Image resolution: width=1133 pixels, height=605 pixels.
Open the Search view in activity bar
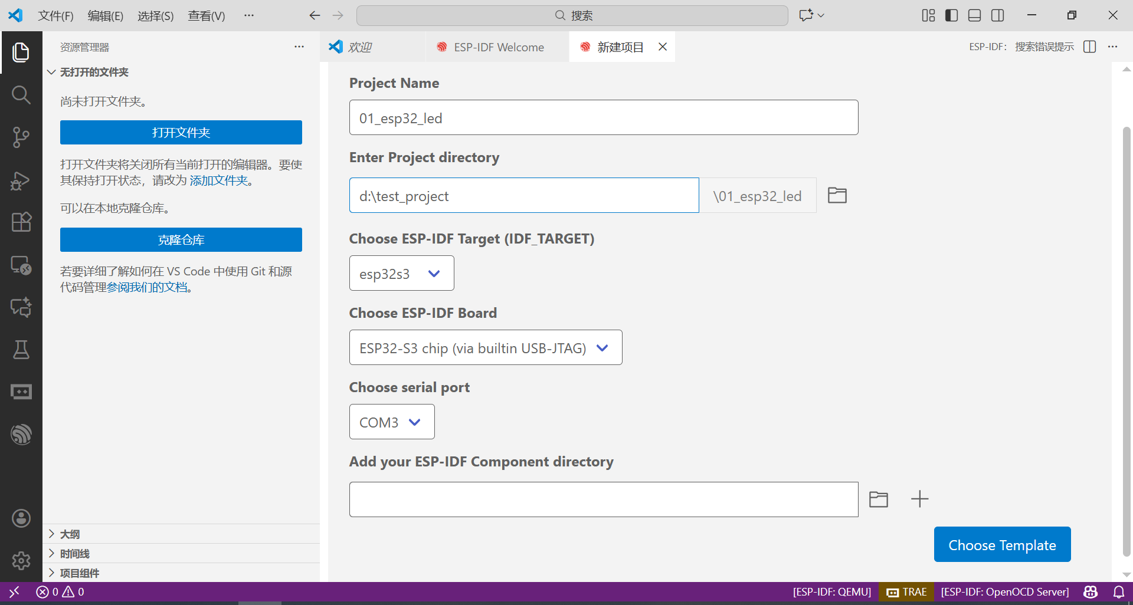point(21,94)
